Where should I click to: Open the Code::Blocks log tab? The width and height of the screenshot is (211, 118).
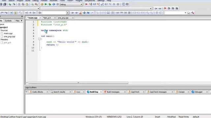[x=37, y=92]
